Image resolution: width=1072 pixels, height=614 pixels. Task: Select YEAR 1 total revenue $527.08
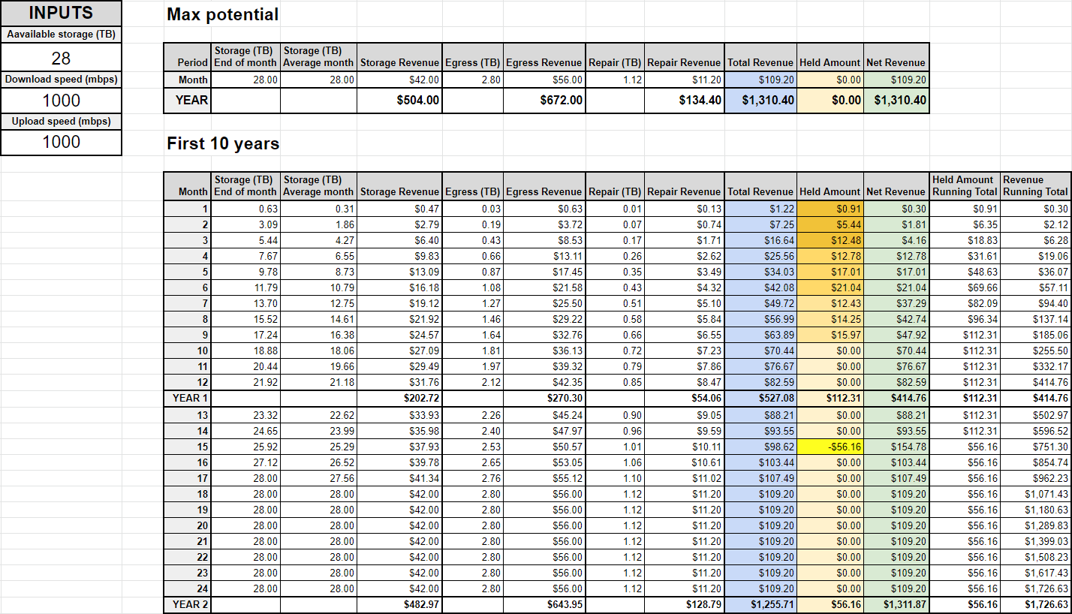(x=760, y=398)
